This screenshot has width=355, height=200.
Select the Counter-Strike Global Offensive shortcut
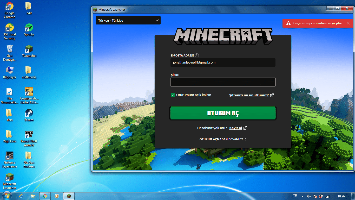click(x=29, y=96)
